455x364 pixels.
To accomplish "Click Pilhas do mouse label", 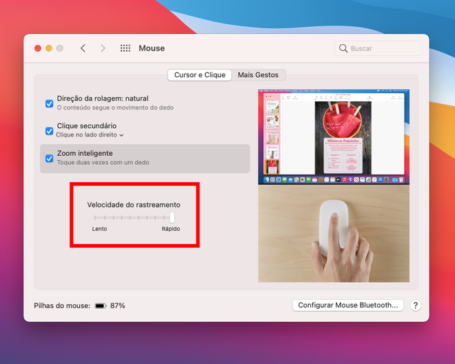I will click(x=62, y=305).
